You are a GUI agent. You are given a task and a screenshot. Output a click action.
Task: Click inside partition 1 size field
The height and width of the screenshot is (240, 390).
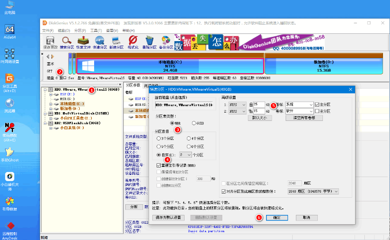click(259, 105)
